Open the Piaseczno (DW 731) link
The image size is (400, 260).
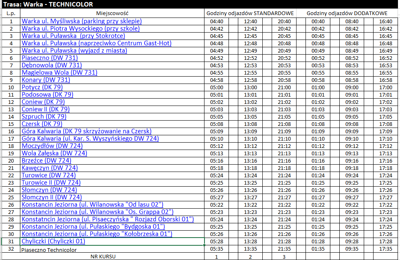(x=50, y=58)
